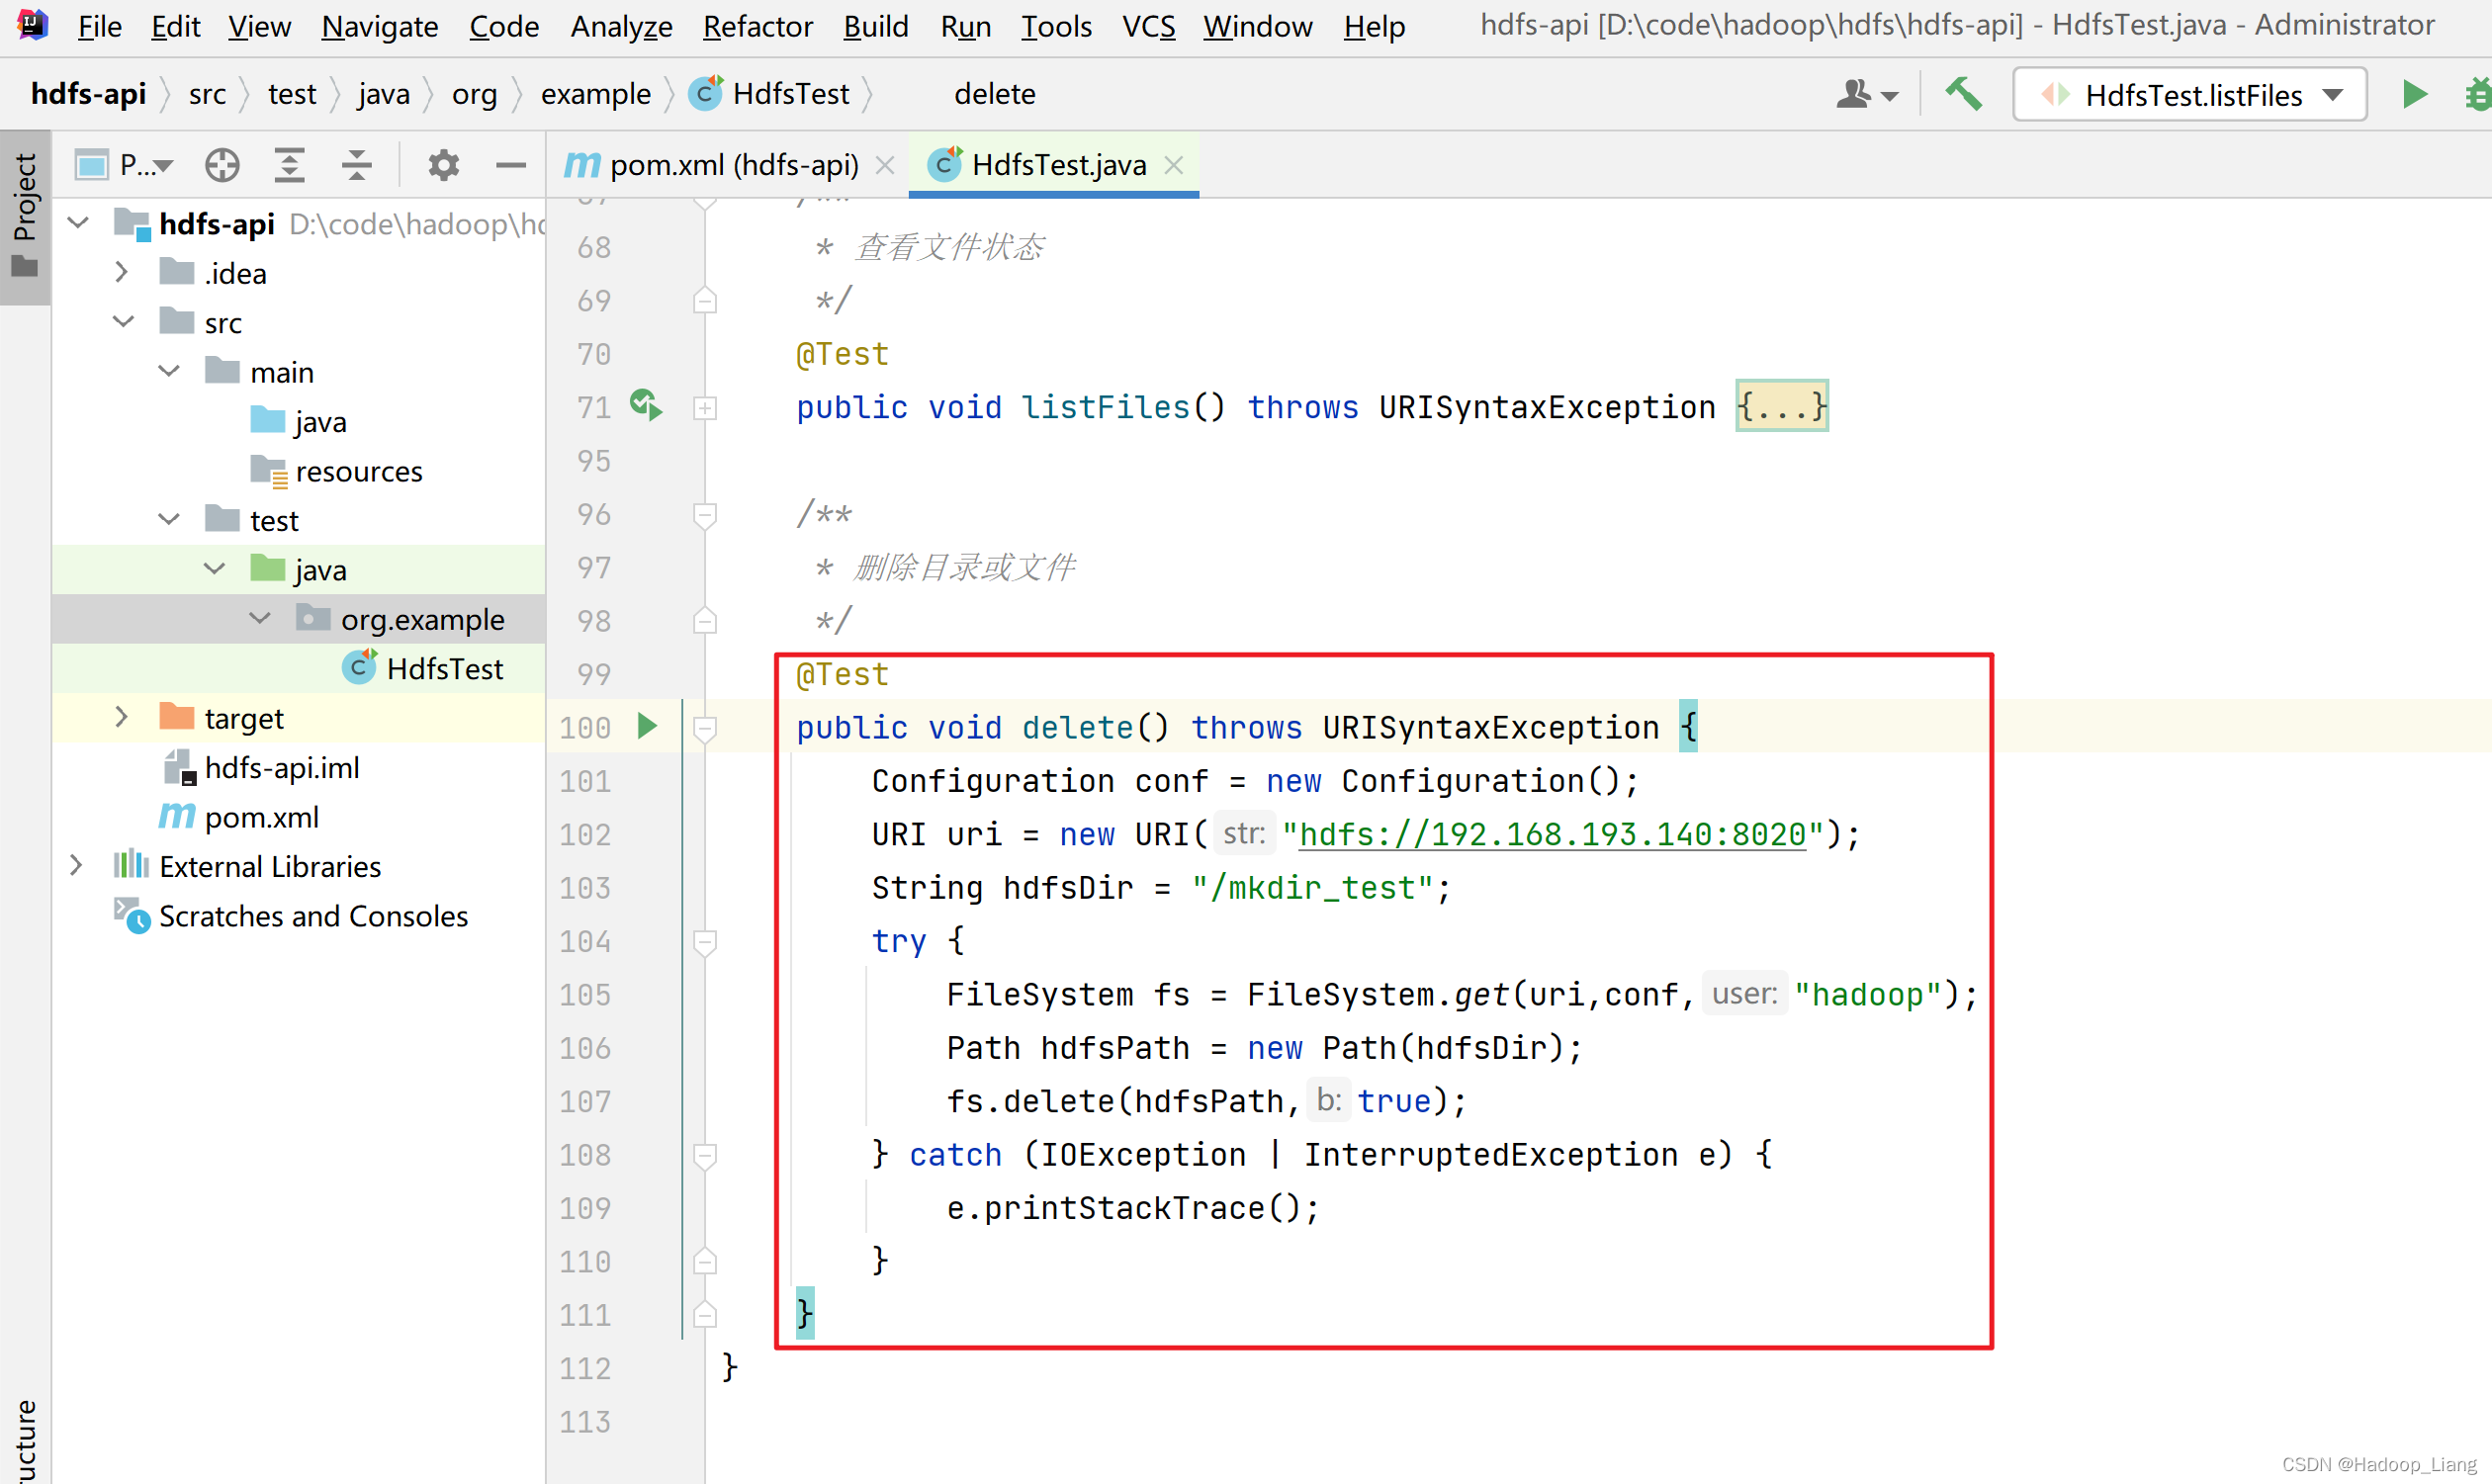
Task: Open the Edit menu
Action: click(175, 26)
